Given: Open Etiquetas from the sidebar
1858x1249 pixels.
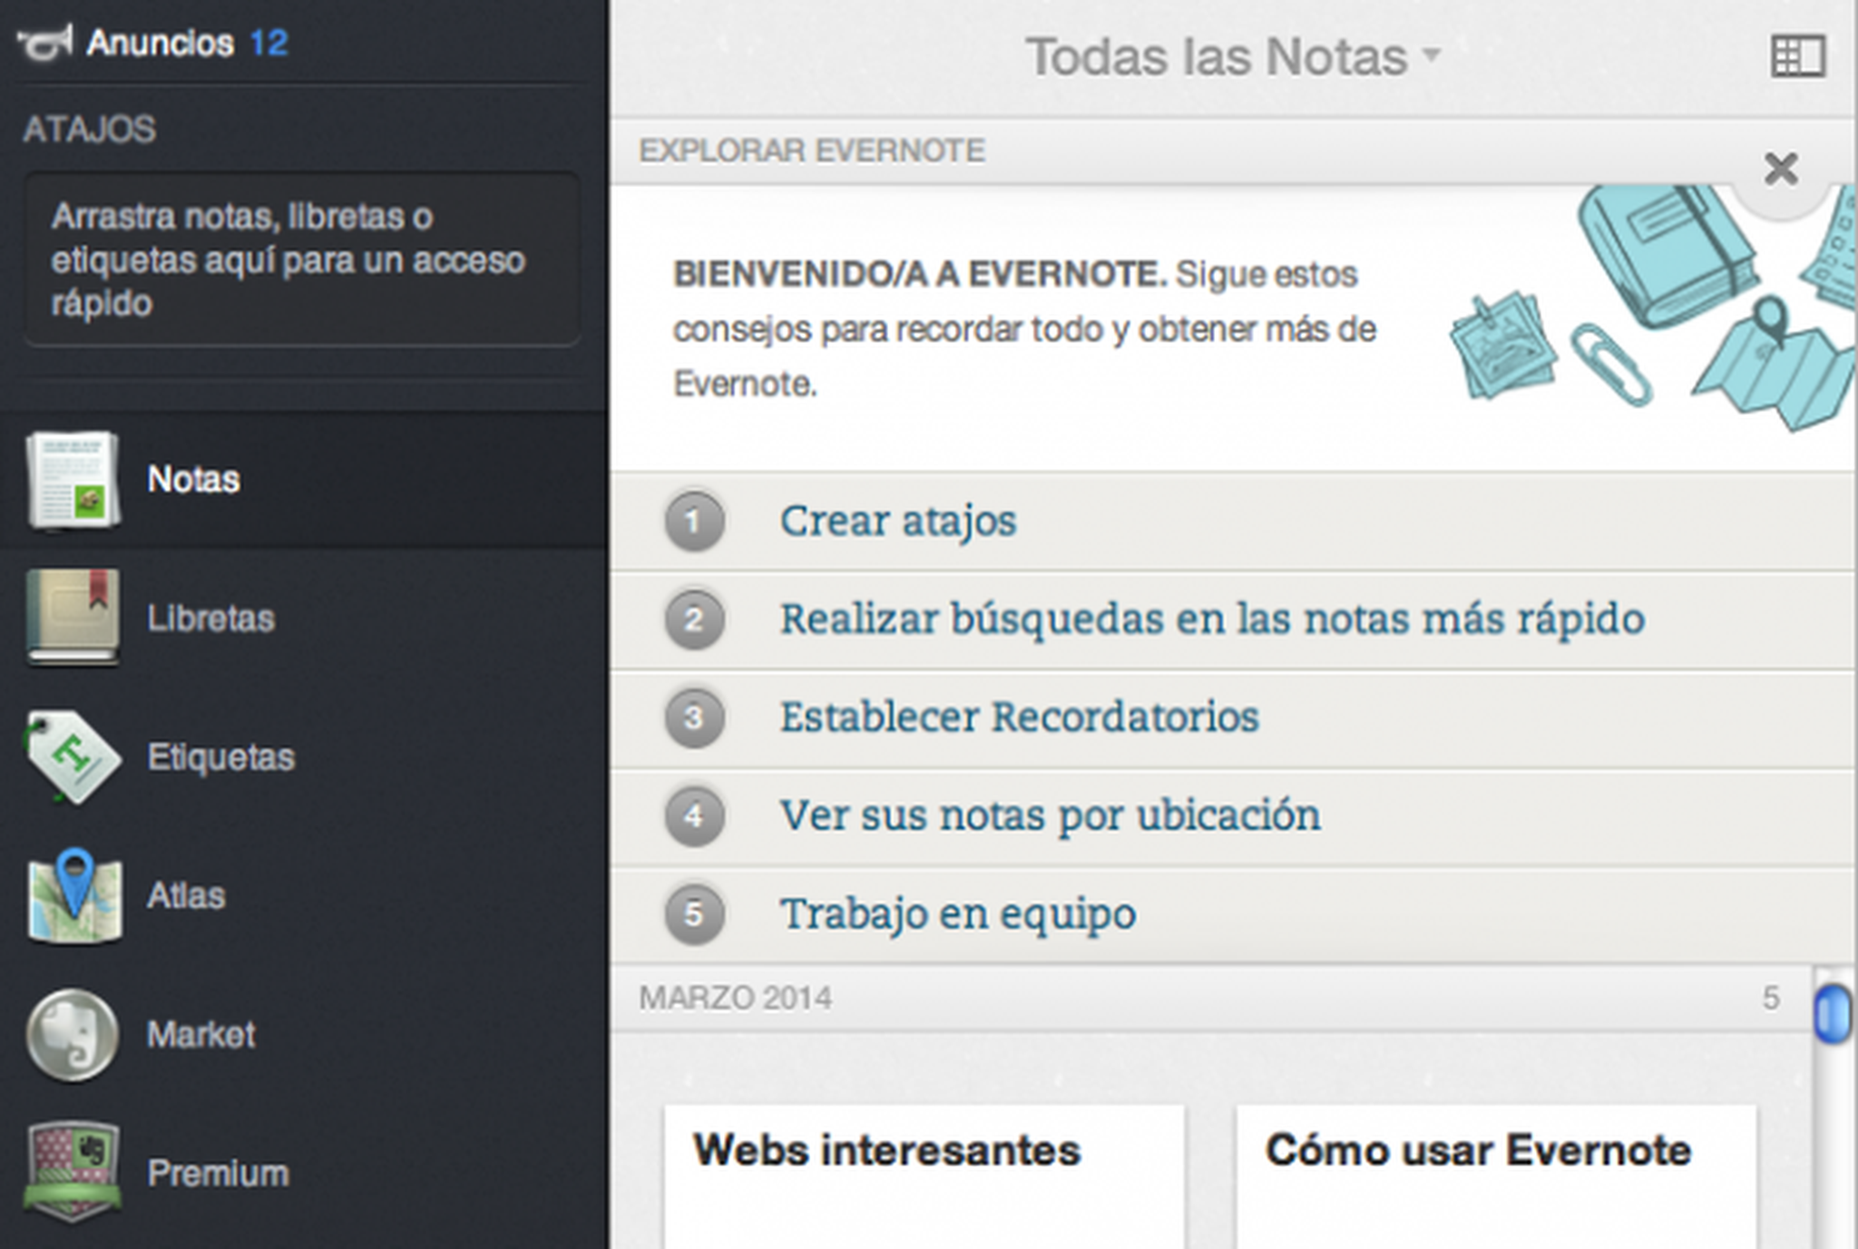Looking at the screenshot, I should 220,756.
